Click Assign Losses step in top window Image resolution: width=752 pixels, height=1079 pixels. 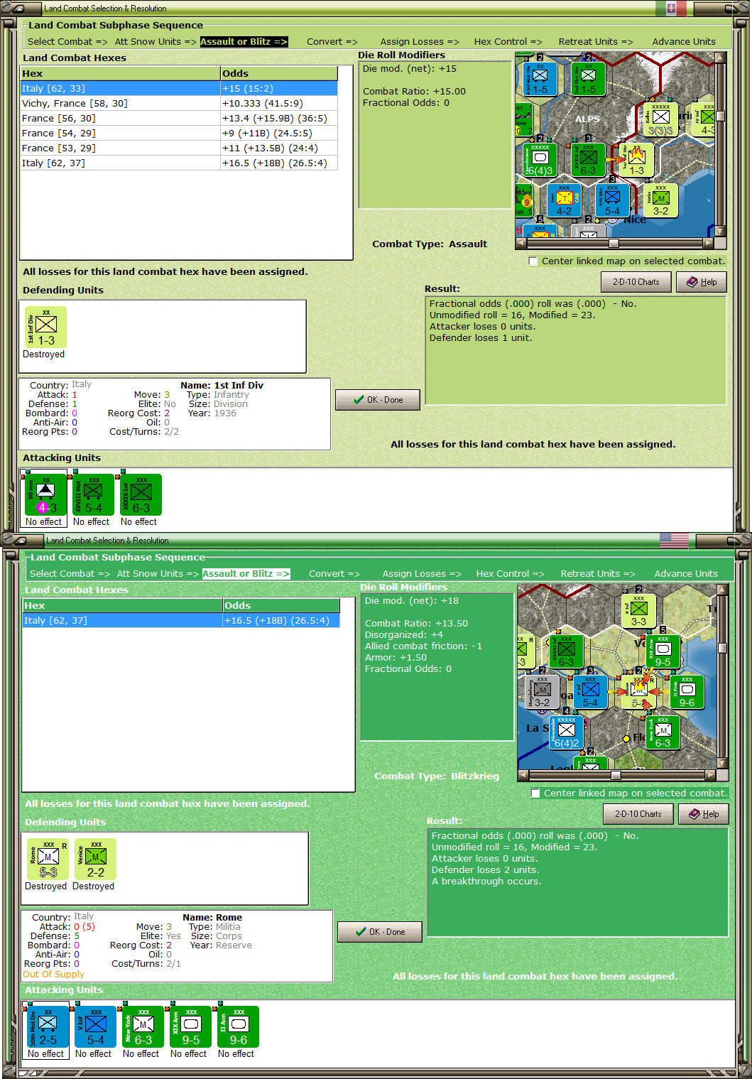point(420,41)
